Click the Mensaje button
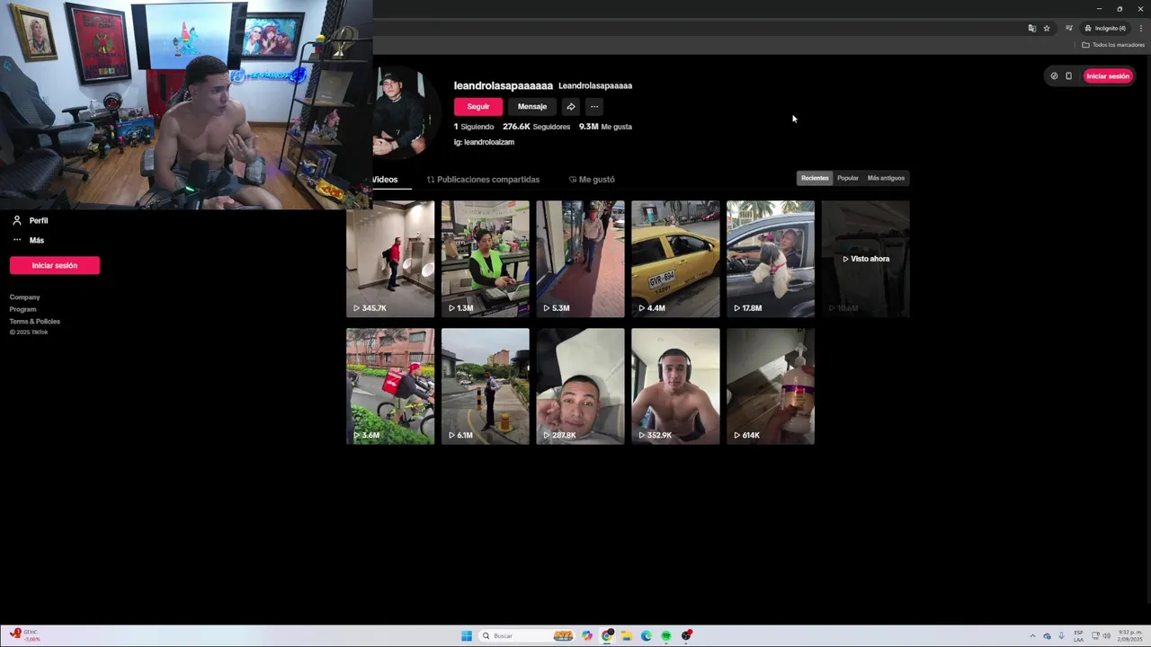Viewport: 1151px width, 647px height. click(x=531, y=107)
